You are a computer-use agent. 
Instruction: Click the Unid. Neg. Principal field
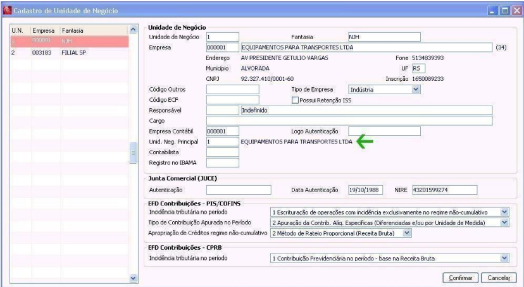click(223, 142)
